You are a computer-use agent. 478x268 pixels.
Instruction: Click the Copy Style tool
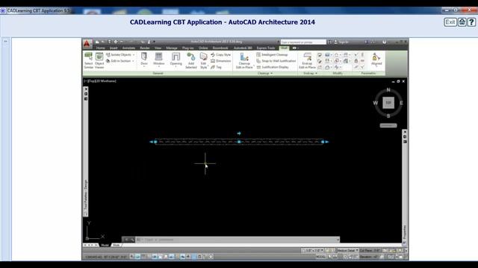[x=221, y=54]
